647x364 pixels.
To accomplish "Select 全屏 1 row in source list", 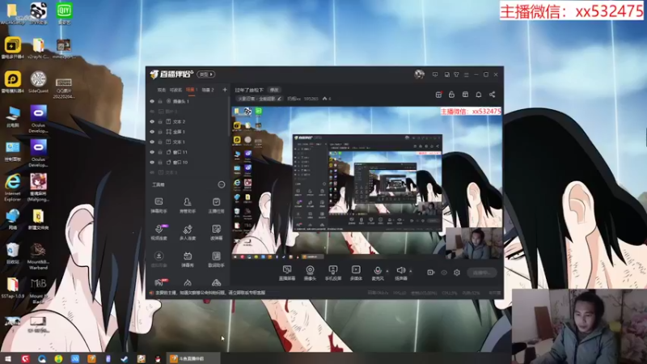I will pos(188,132).
